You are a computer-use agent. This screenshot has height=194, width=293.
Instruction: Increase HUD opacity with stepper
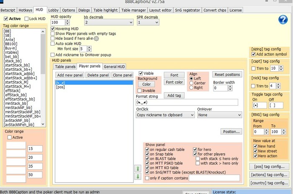click(x=67, y=21)
